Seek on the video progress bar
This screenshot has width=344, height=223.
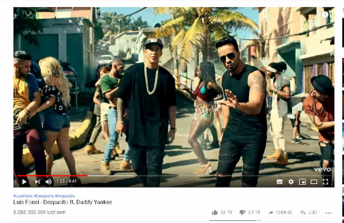pyautogui.click(x=174, y=176)
